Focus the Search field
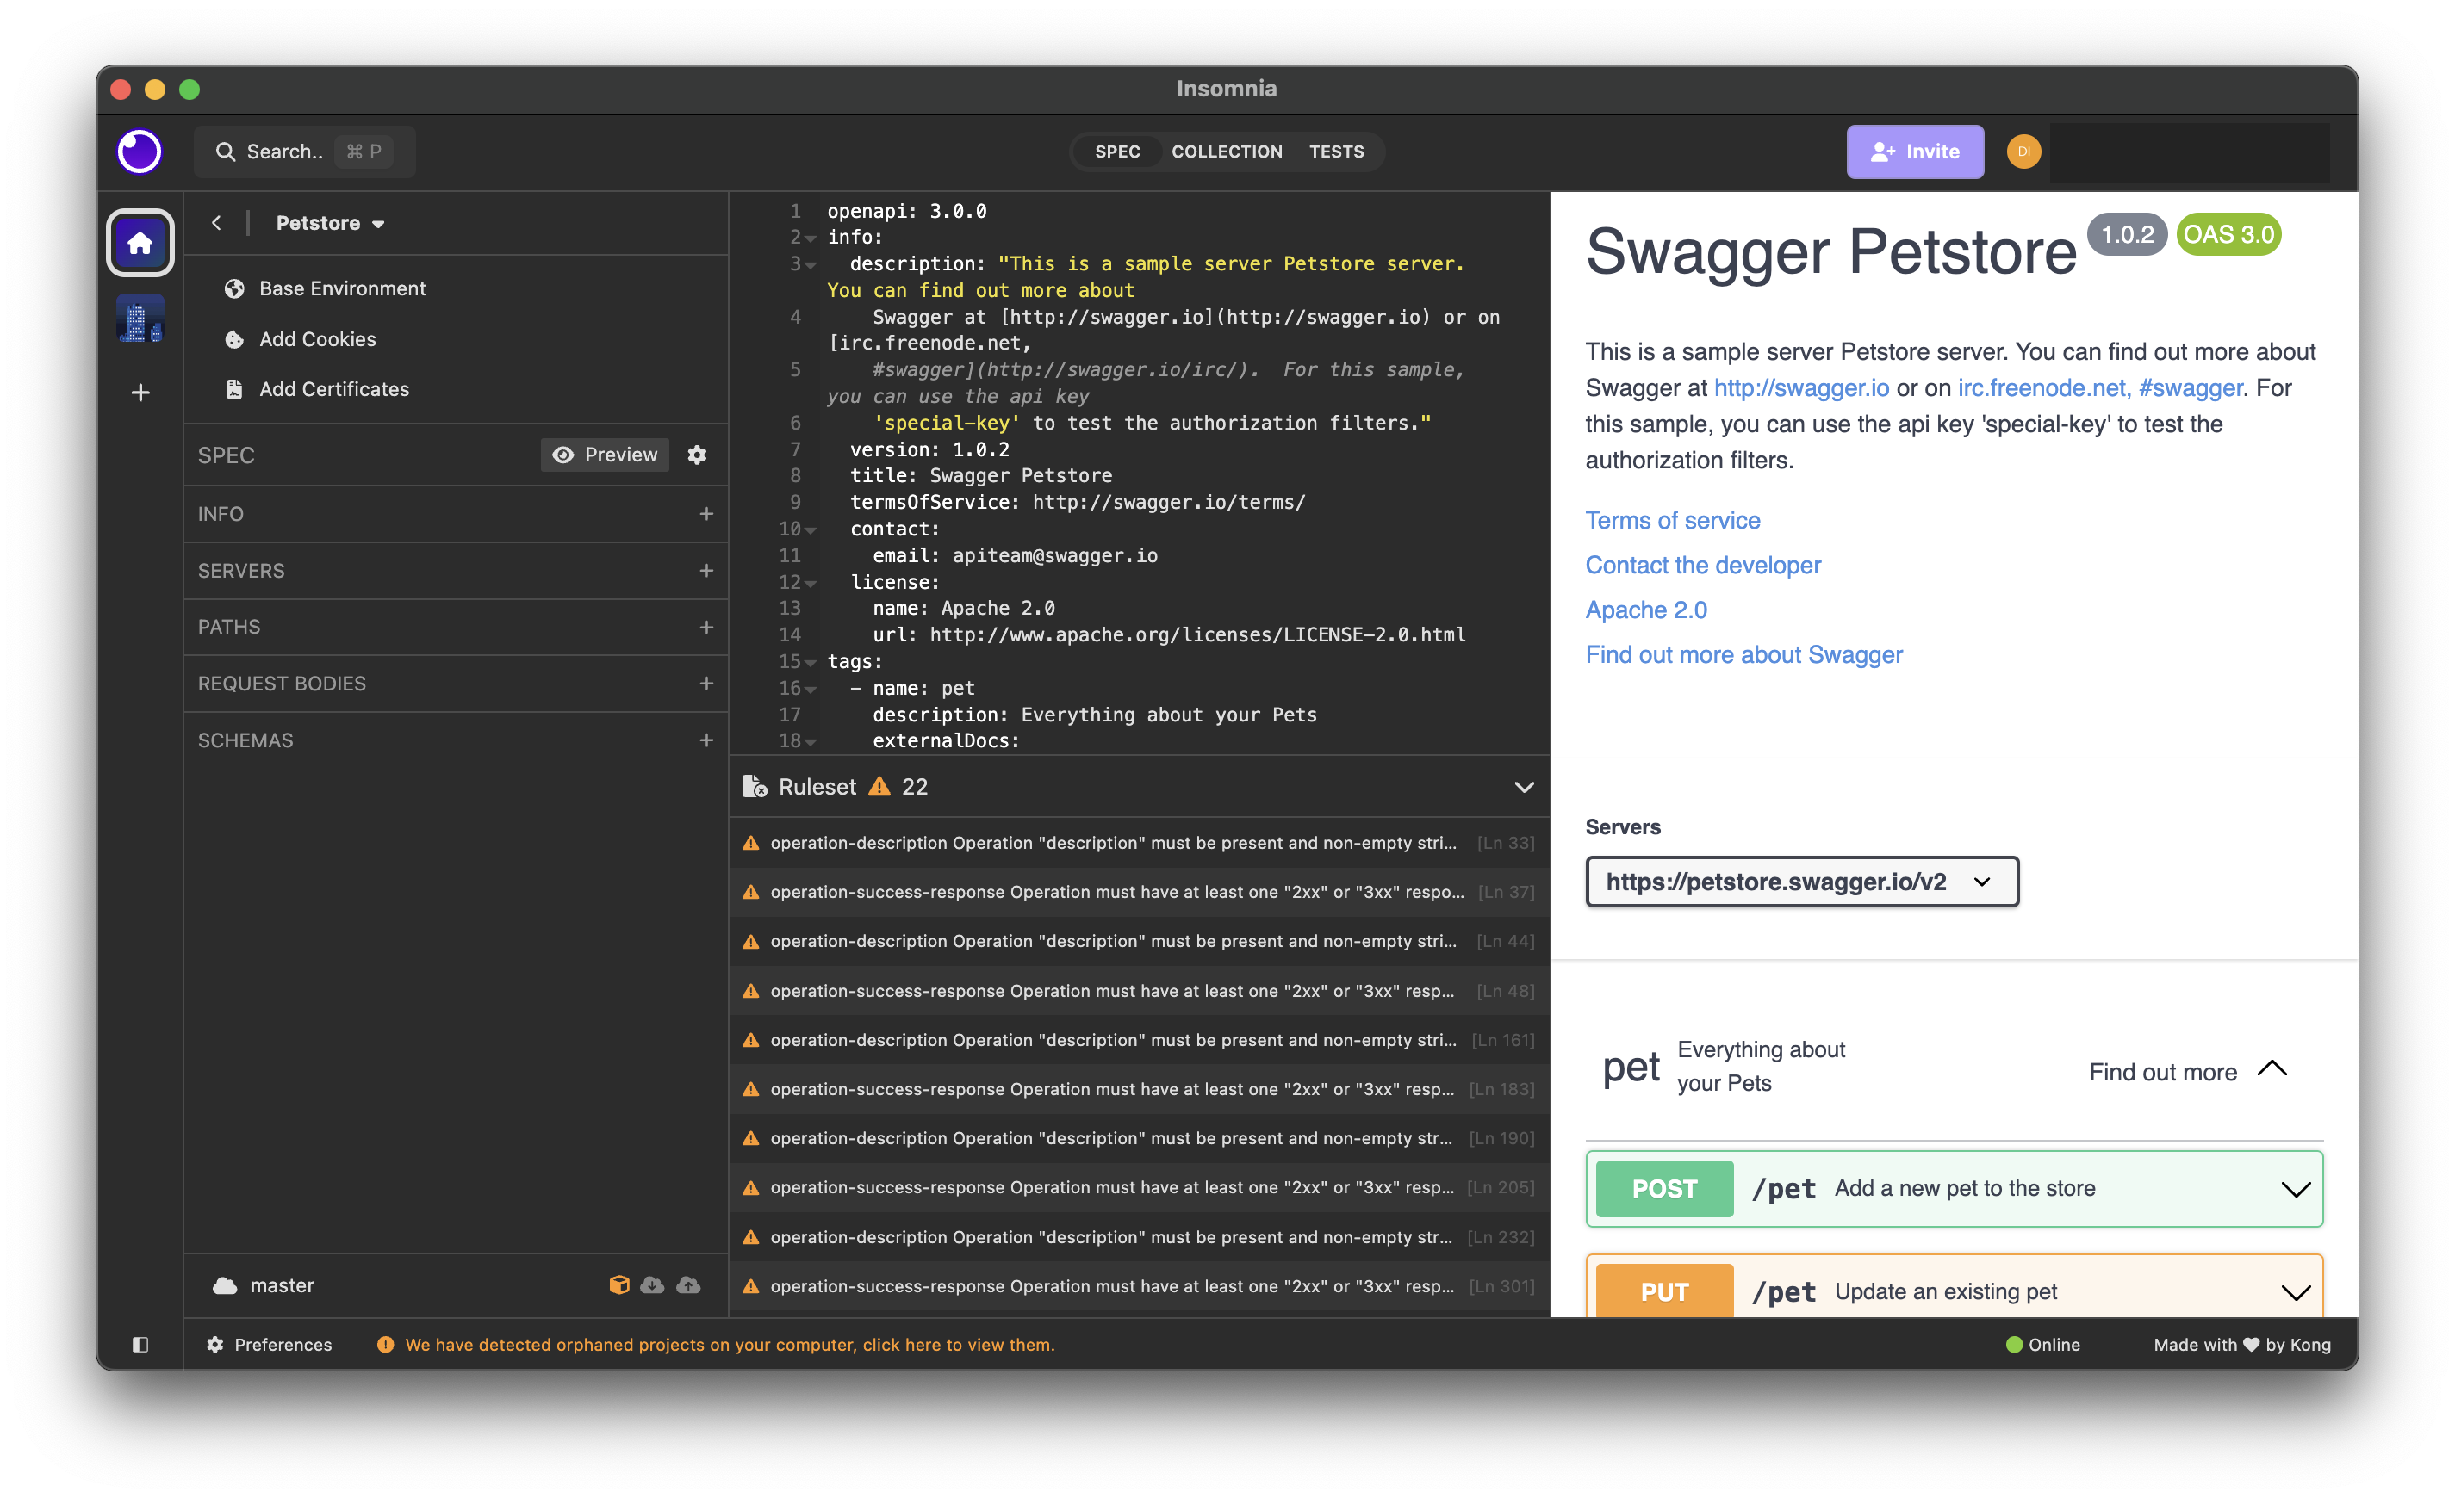The width and height of the screenshot is (2455, 1498). click(304, 152)
